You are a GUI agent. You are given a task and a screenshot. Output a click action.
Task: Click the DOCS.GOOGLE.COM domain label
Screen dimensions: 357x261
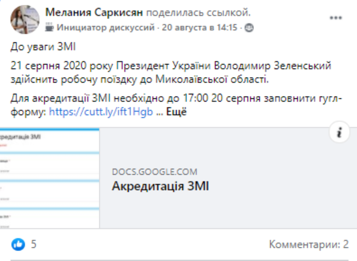155,172
